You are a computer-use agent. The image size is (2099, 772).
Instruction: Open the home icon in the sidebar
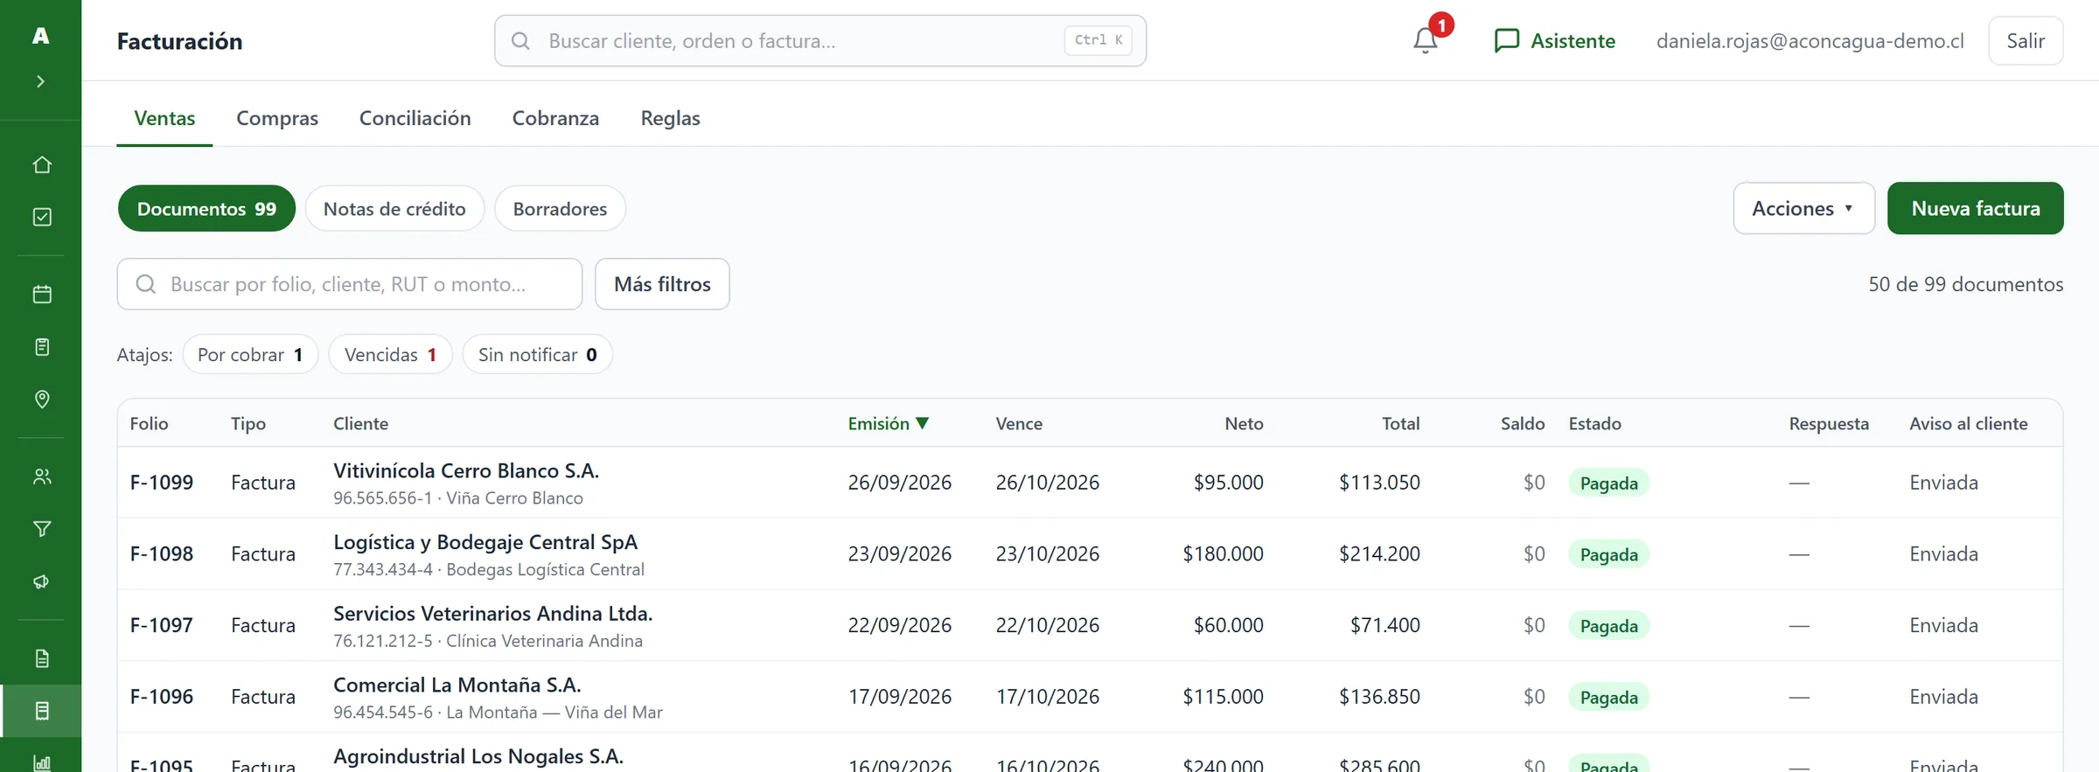(x=41, y=164)
